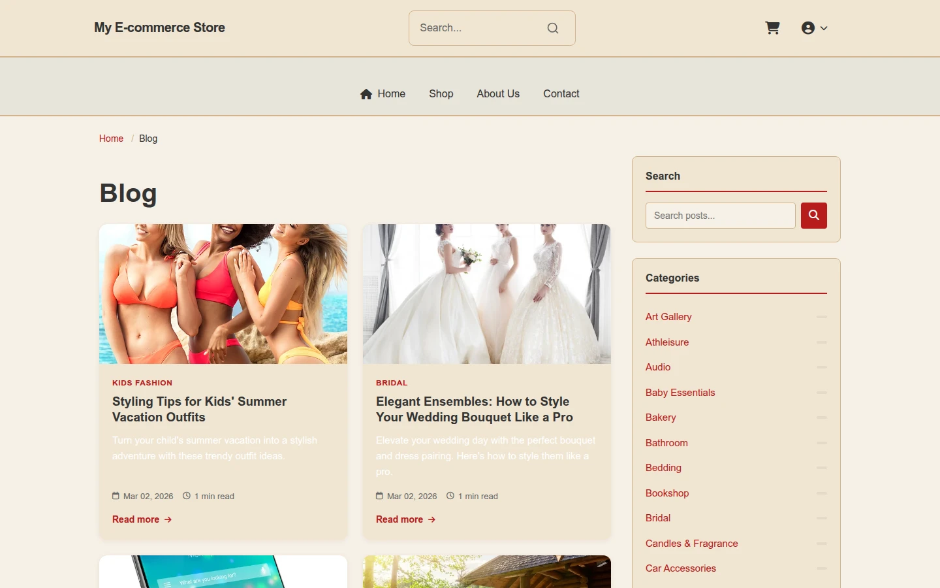Screen dimensions: 940x588
Task: Open My E-commerce Store logo link
Action: pyautogui.click(x=159, y=27)
